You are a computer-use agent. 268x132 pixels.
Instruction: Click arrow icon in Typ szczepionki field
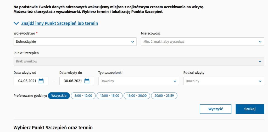[x=175, y=81]
